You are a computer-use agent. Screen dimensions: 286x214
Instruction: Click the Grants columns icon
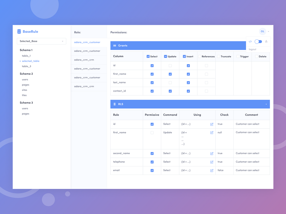pyautogui.click(x=115, y=46)
